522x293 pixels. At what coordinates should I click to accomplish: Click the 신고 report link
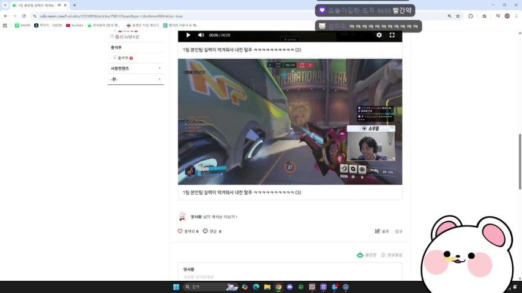click(398, 231)
